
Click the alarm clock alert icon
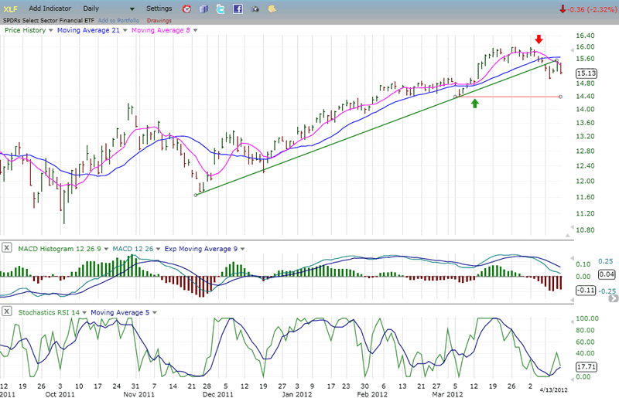(187, 9)
